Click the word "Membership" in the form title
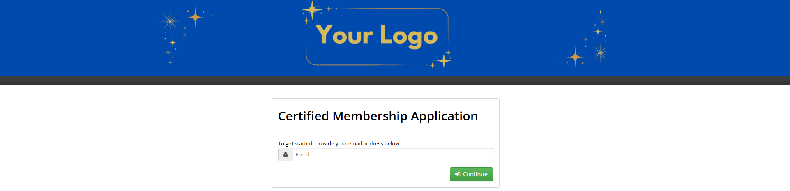Screen dimensions: 790x191 (370, 116)
